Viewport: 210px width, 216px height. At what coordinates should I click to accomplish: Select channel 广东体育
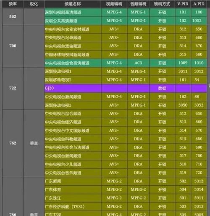click(x=73, y=189)
